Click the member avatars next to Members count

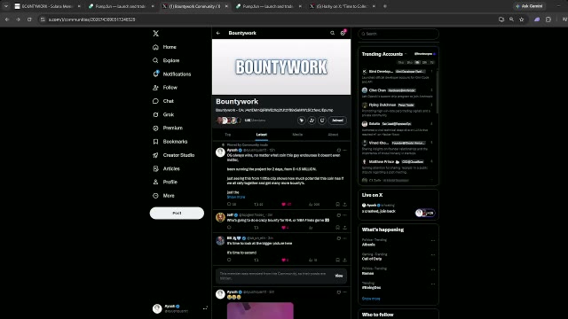pos(228,121)
